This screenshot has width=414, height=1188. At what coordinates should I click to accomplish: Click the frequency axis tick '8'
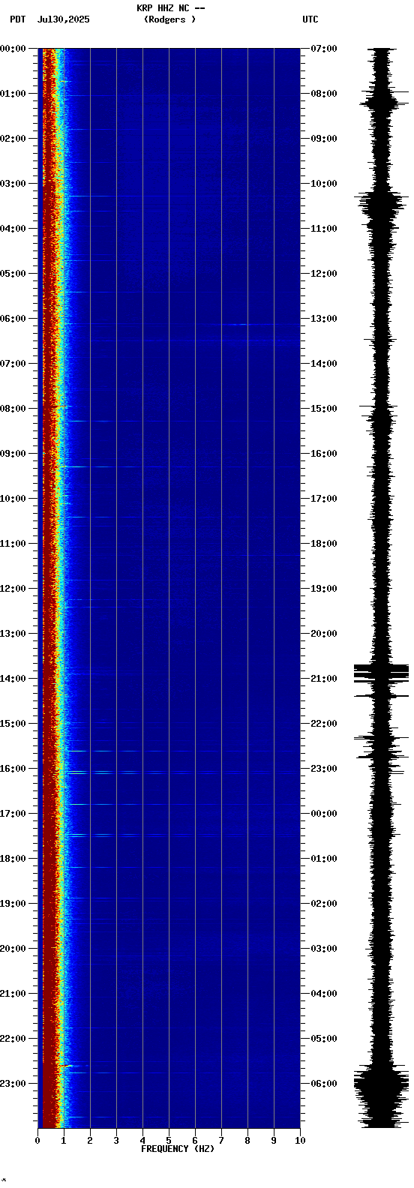point(247,1141)
